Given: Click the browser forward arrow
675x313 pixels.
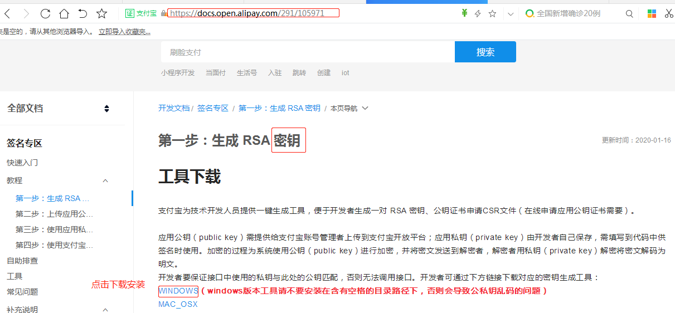Looking at the screenshot, I should click(26, 13).
